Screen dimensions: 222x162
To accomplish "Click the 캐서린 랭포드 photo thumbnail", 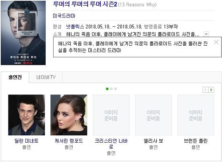I will point(69,115).
